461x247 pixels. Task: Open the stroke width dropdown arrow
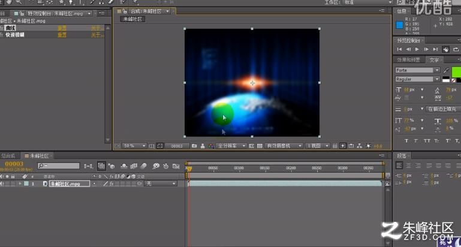(x=423, y=109)
